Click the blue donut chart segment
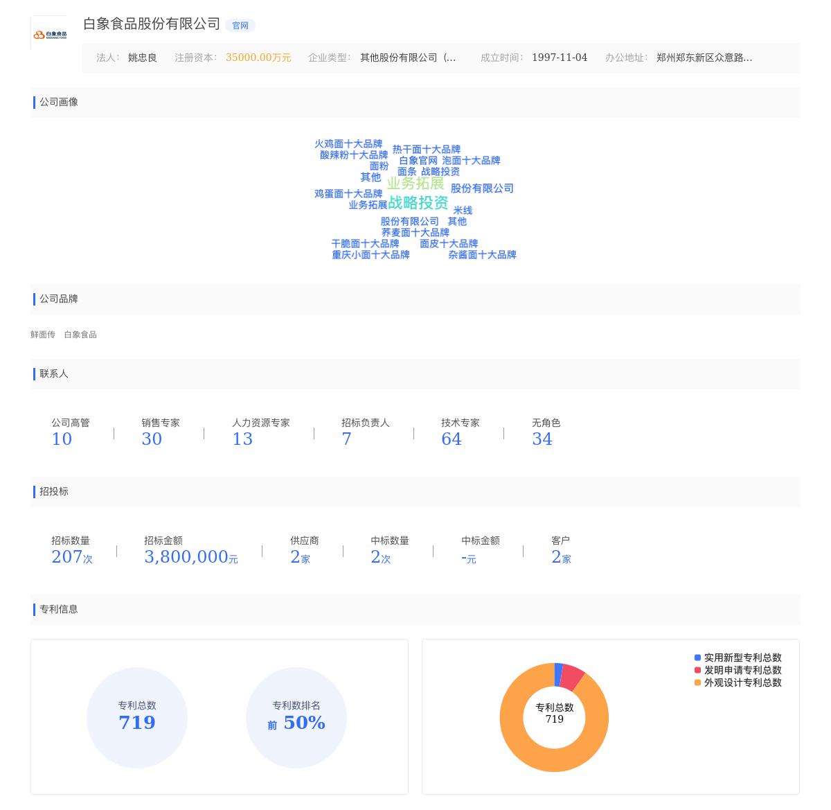Image resolution: width=831 pixels, height=810 pixels. [558, 675]
